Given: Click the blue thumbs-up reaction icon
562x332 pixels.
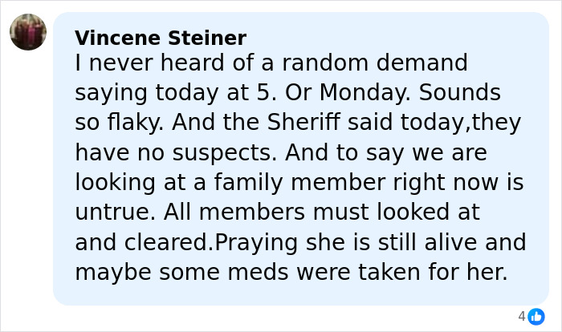Looking at the screenshot, I should click(536, 317).
